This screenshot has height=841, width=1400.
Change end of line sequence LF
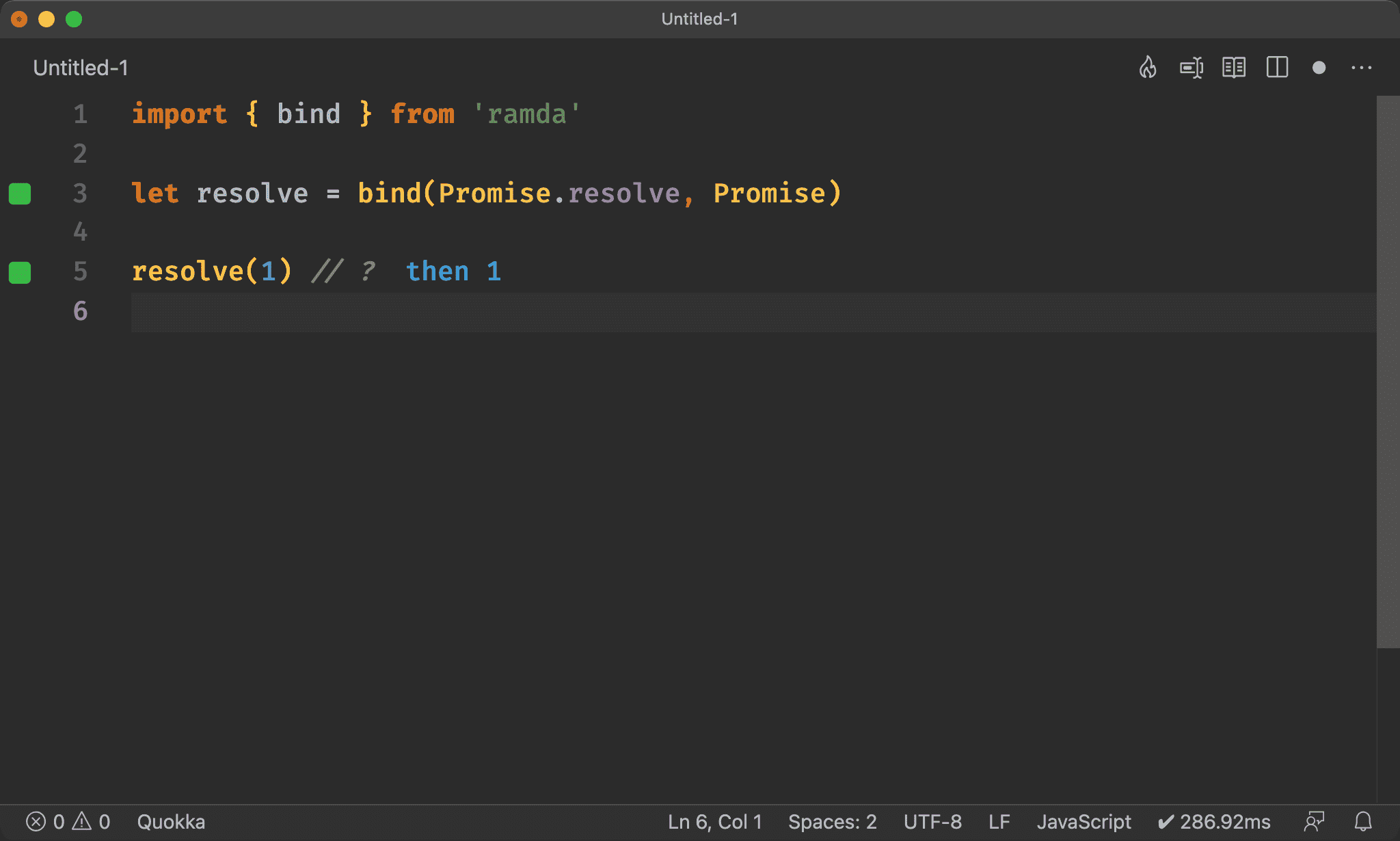click(999, 821)
